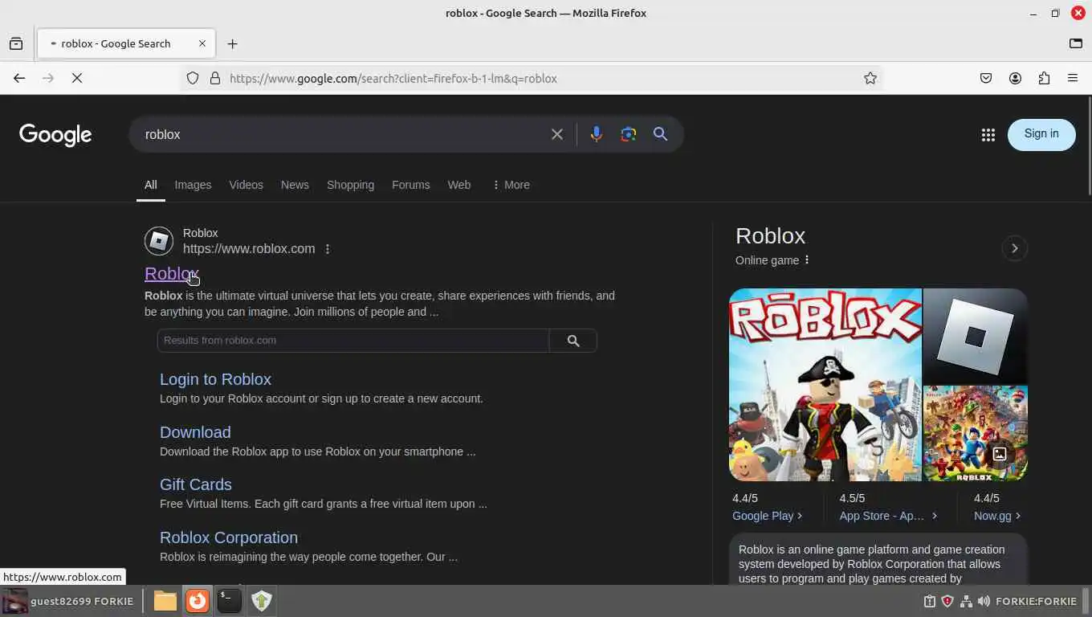The width and height of the screenshot is (1092, 617).
Task: Open Login to Roblox link
Action: point(215,379)
